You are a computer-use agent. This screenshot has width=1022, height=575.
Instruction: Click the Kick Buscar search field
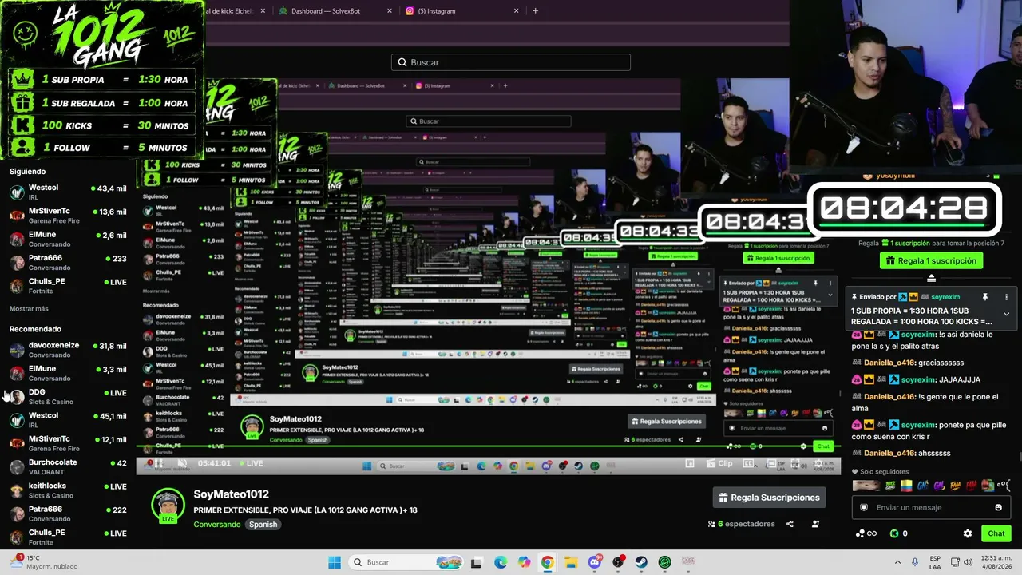(511, 62)
